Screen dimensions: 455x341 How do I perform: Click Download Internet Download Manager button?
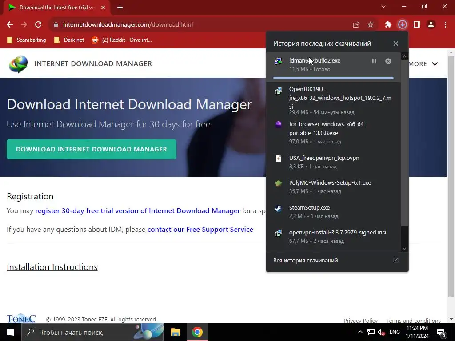click(x=92, y=149)
